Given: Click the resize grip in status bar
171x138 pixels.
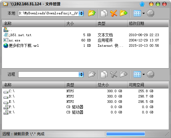Looking at the screenshot, I should [x=167, y=134].
